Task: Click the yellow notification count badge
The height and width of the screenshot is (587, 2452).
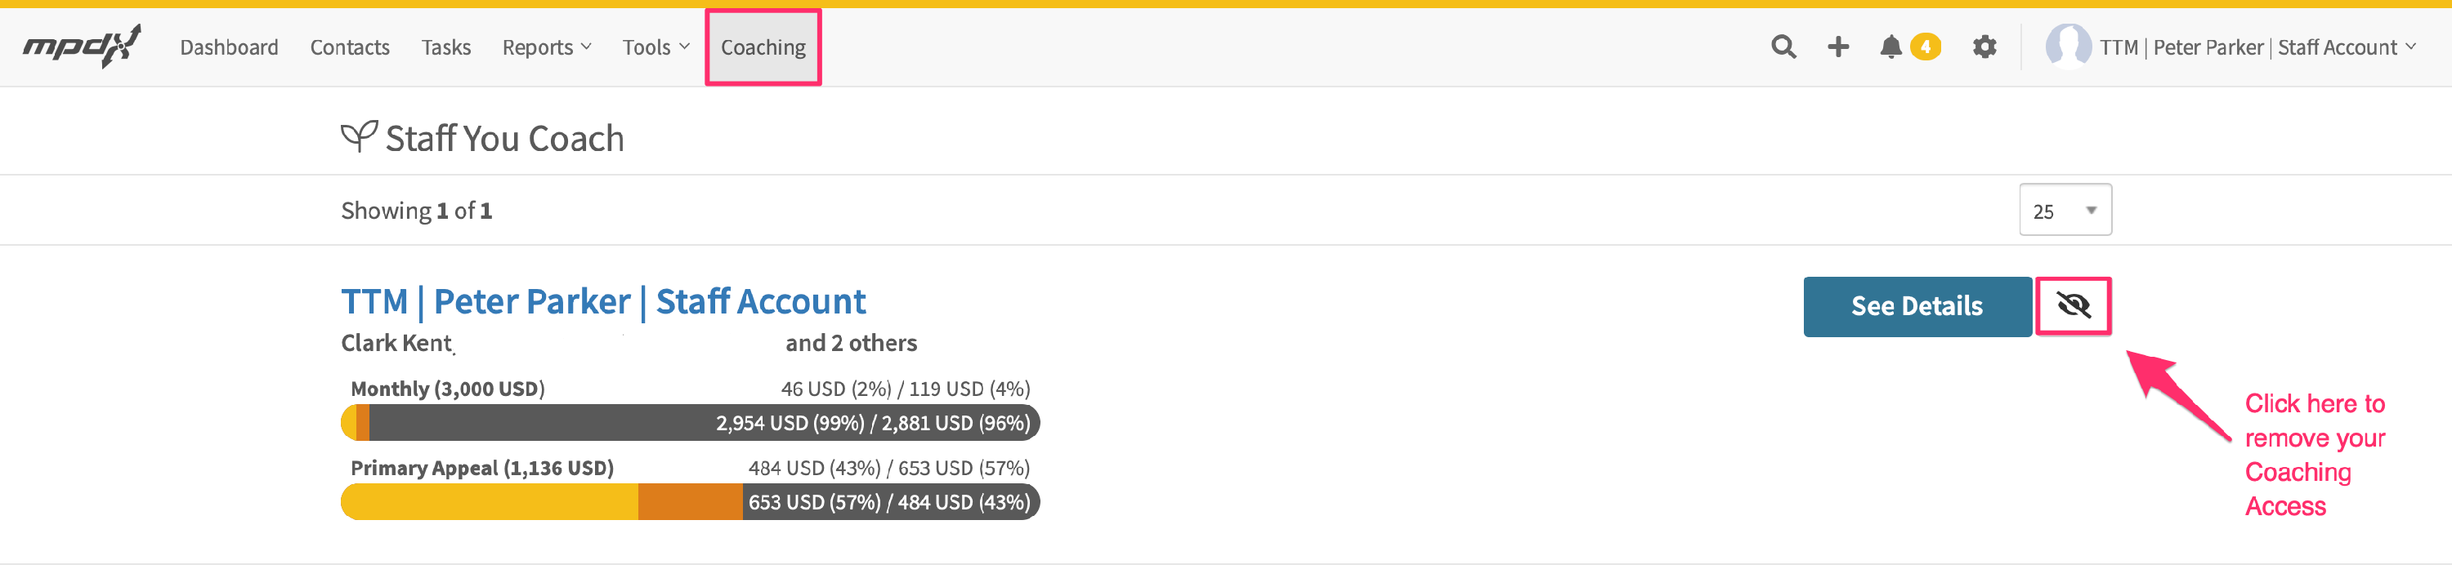Action: click(x=1926, y=47)
